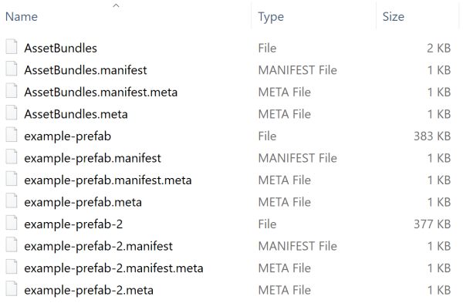Select the example-prefab.manifest file name
This screenshot has width=463, height=303.
(x=93, y=158)
